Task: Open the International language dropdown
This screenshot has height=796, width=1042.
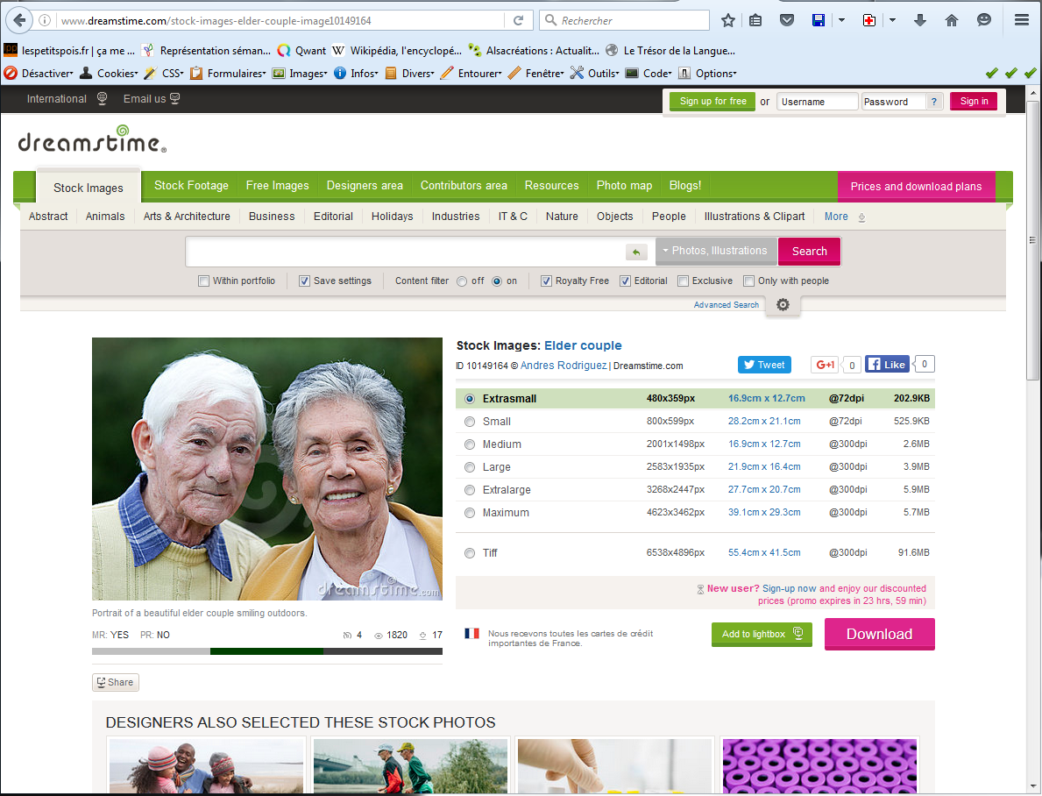Action: pos(67,99)
